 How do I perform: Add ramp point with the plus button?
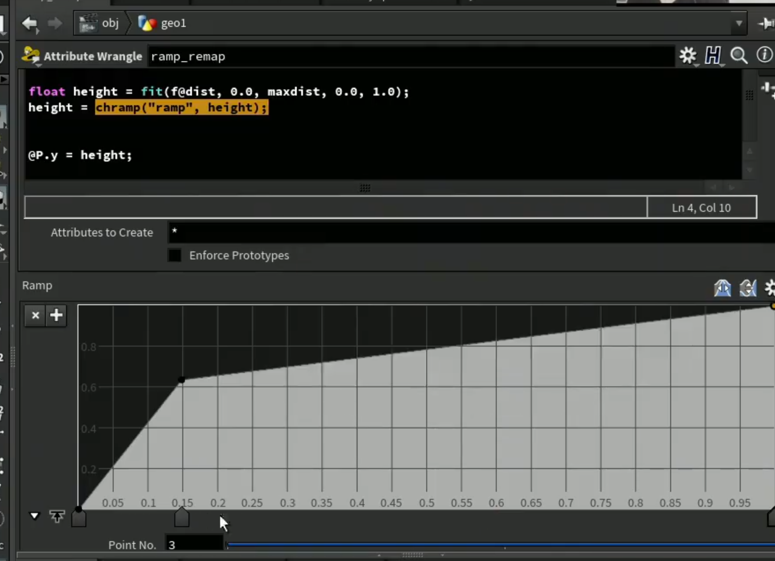click(x=56, y=315)
